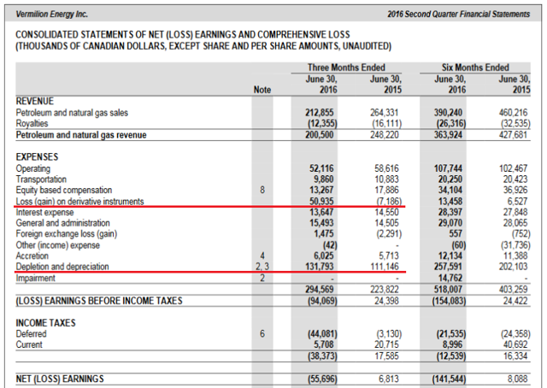Select the 'Three Months Ended' column heading
The height and width of the screenshot is (388, 547).
pos(346,68)
